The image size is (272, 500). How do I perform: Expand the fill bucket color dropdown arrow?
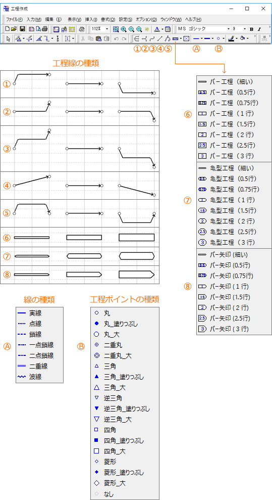pos(247,38)
